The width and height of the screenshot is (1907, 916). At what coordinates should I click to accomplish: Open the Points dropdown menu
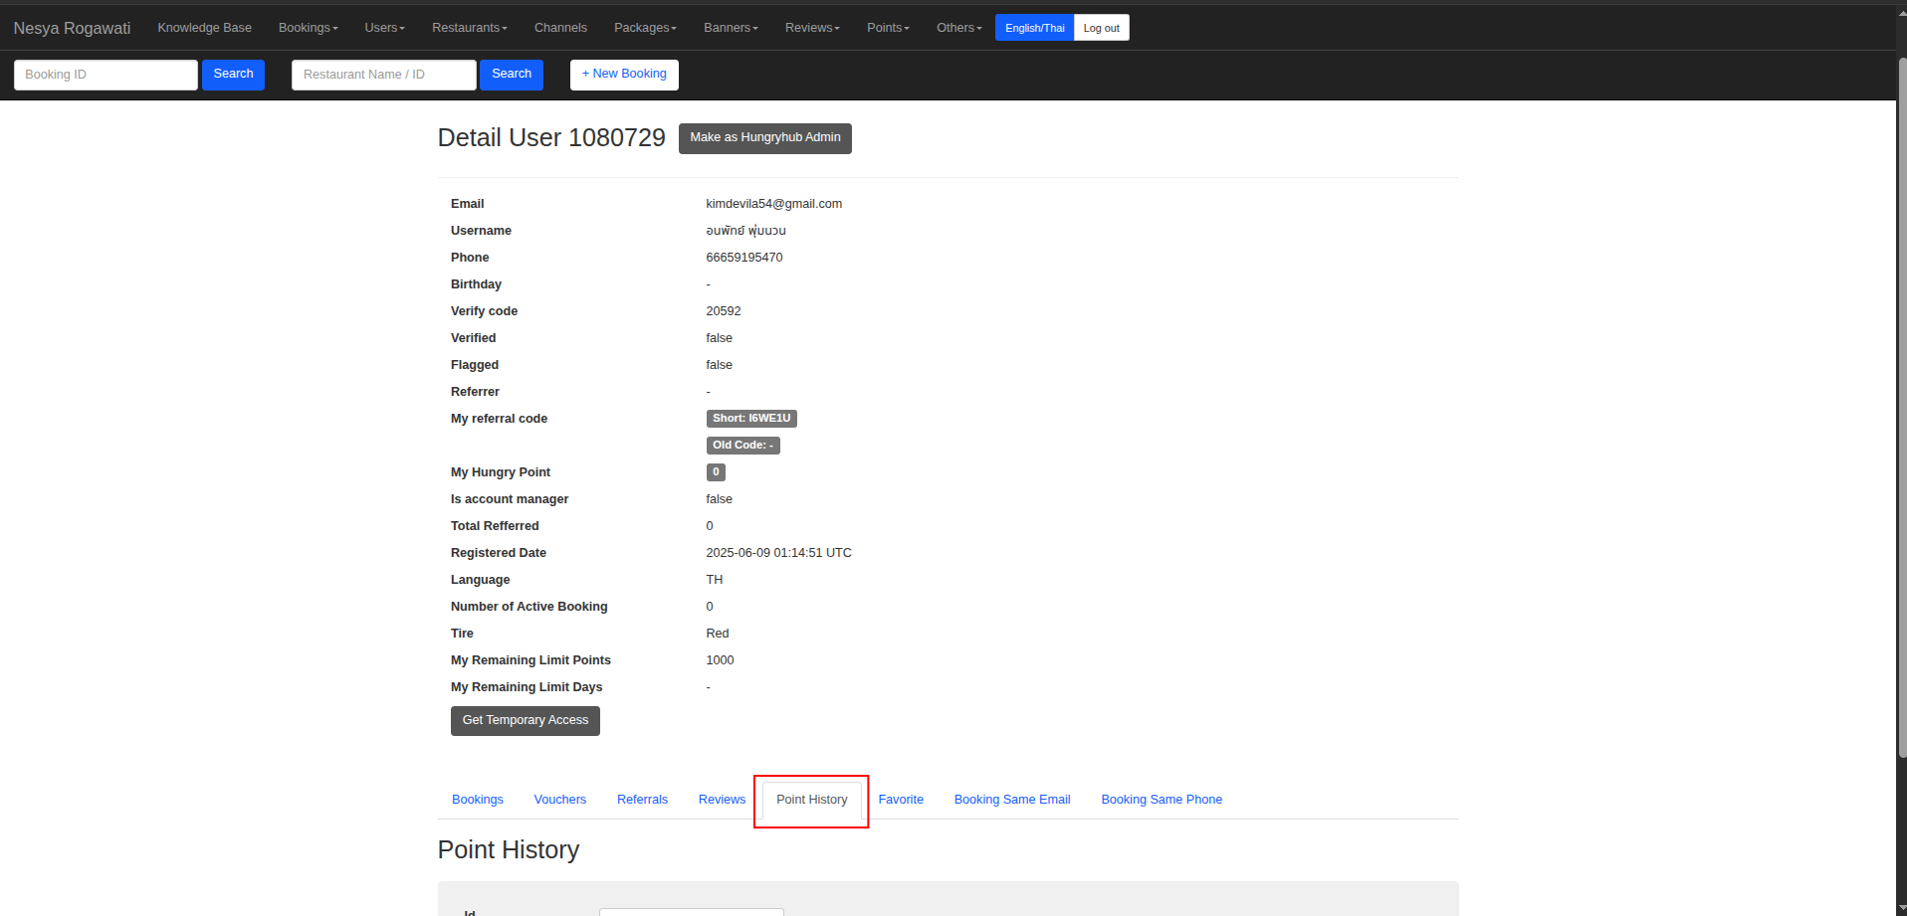pyautogui.click(x=888, y=28)
